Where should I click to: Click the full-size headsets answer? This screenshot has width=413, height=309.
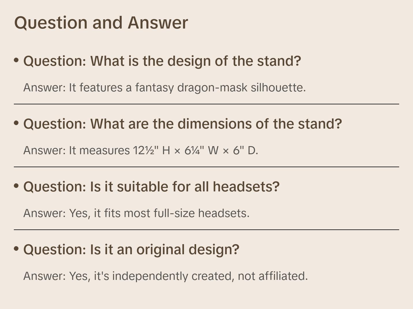coord(136,213)
